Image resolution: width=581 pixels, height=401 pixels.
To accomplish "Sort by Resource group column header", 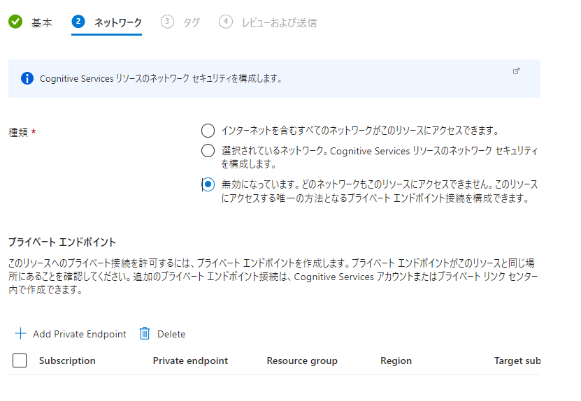I will click(302, 360).
